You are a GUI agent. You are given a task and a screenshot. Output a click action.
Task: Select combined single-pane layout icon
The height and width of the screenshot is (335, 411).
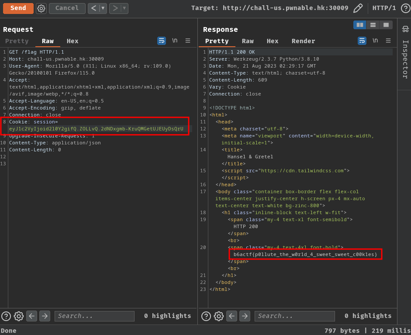(386, 25)
